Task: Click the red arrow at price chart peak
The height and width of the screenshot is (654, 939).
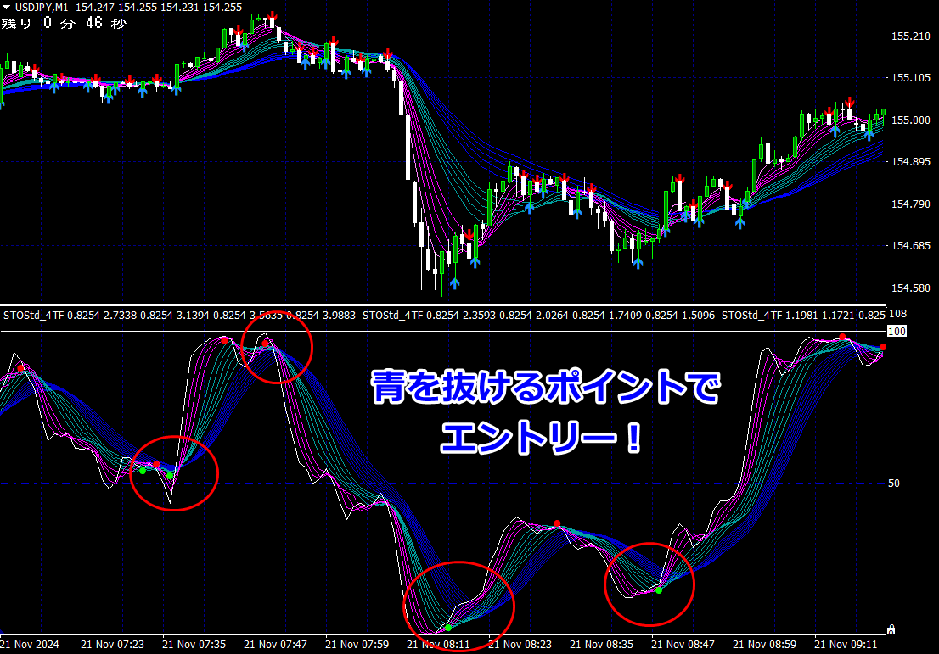Action: click(272, 17)
